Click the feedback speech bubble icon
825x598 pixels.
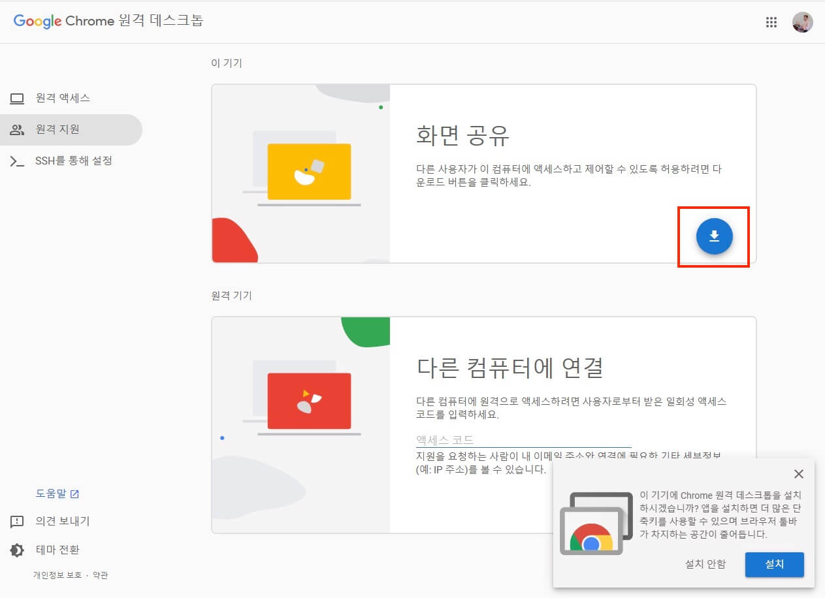tap(17, 522)
